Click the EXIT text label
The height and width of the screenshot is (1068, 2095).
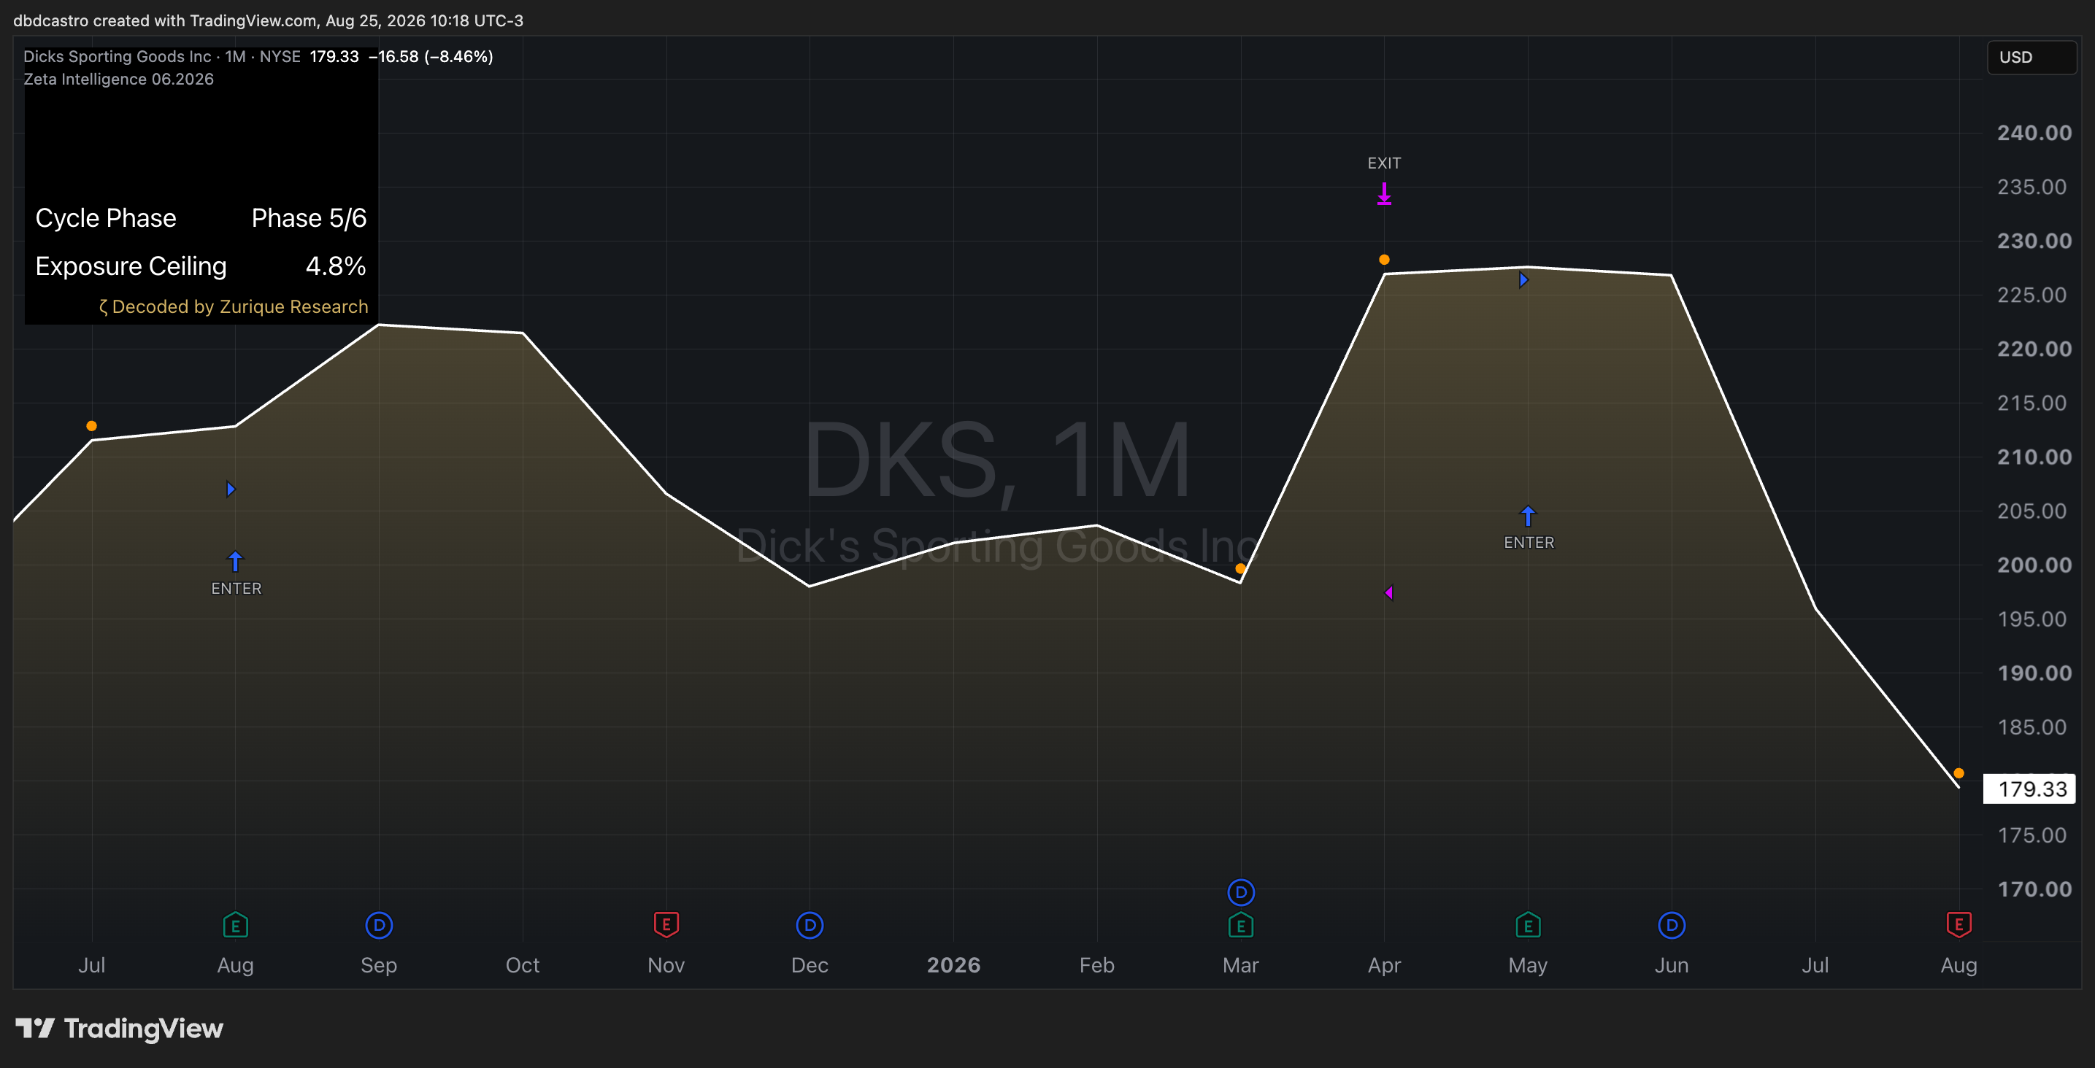click(x=1384, y=163)
